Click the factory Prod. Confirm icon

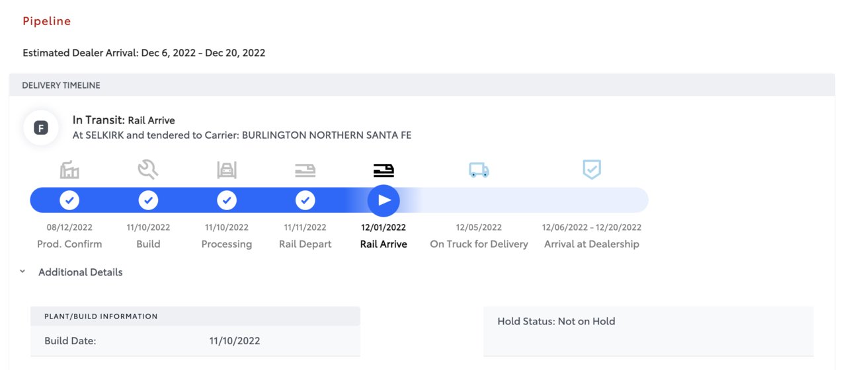tap(69, 170)
